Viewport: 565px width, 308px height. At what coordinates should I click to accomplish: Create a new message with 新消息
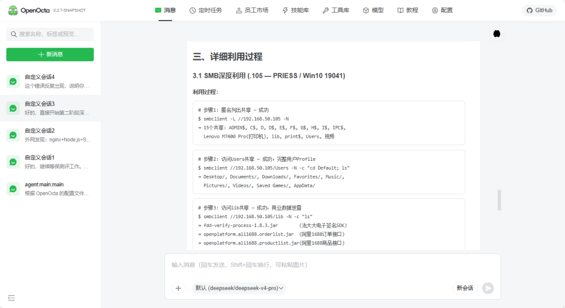(x=50, y=54)
